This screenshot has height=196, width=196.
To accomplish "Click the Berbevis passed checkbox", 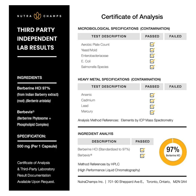I will 142,156.
